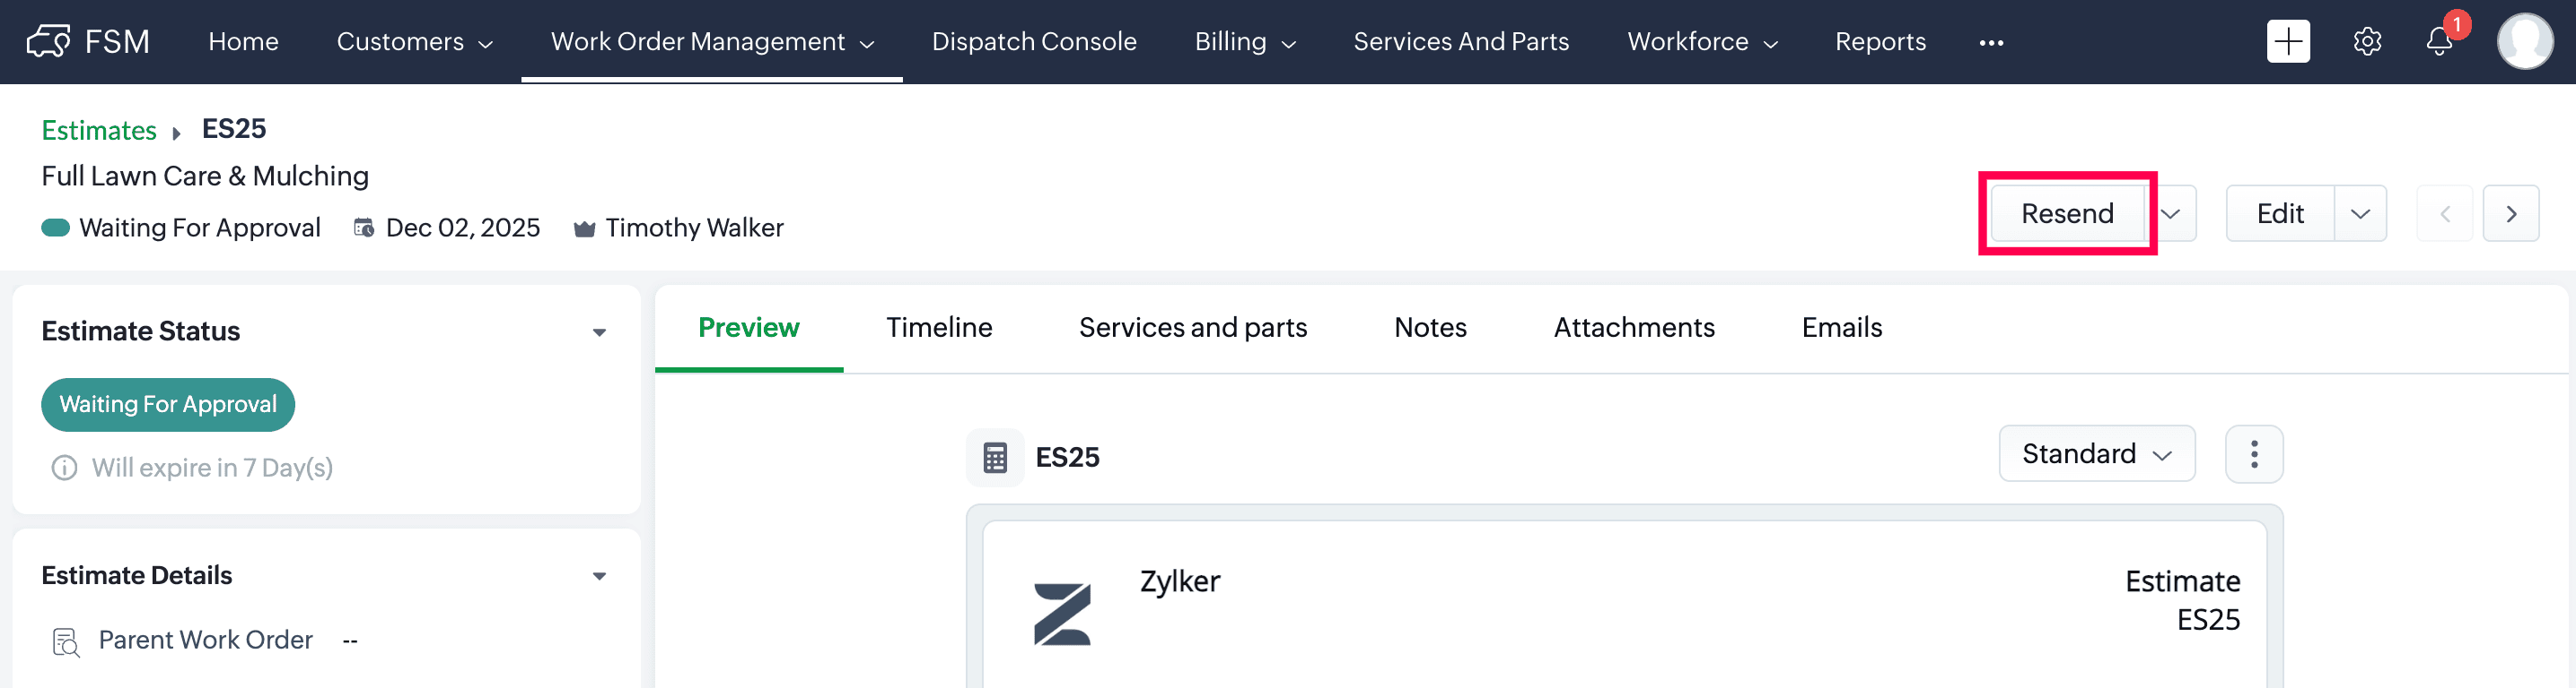Switch to the Services and parts tab
This screenshot has width=2576, height=688.
1192,328
